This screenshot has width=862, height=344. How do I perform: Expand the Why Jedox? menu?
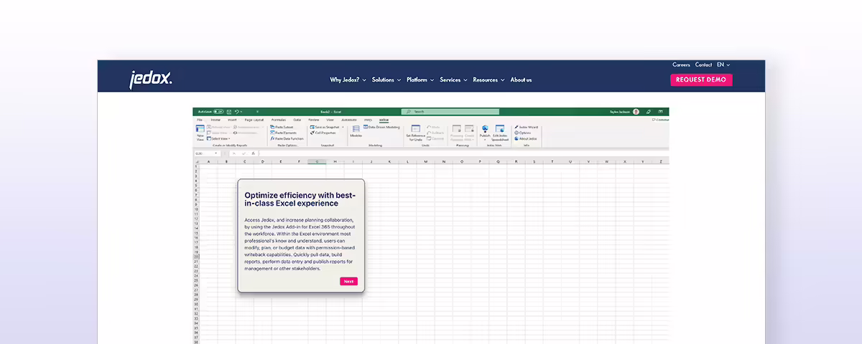(x=348, y=80)
